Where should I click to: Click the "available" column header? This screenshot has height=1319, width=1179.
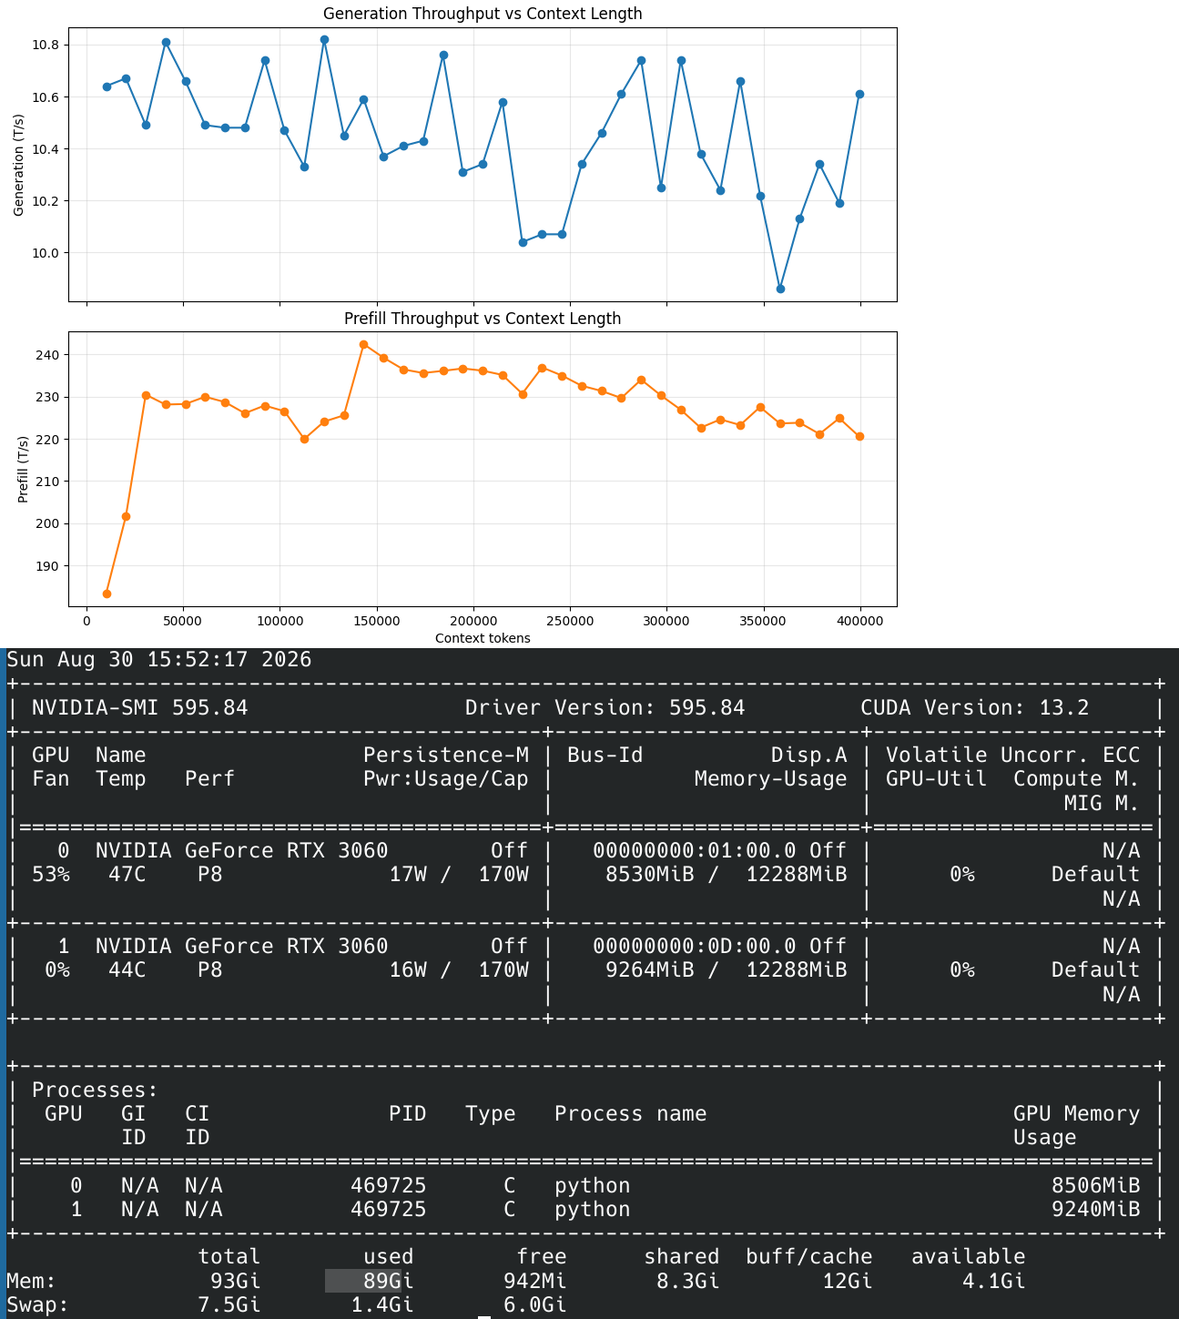(x=969, y=1257)
